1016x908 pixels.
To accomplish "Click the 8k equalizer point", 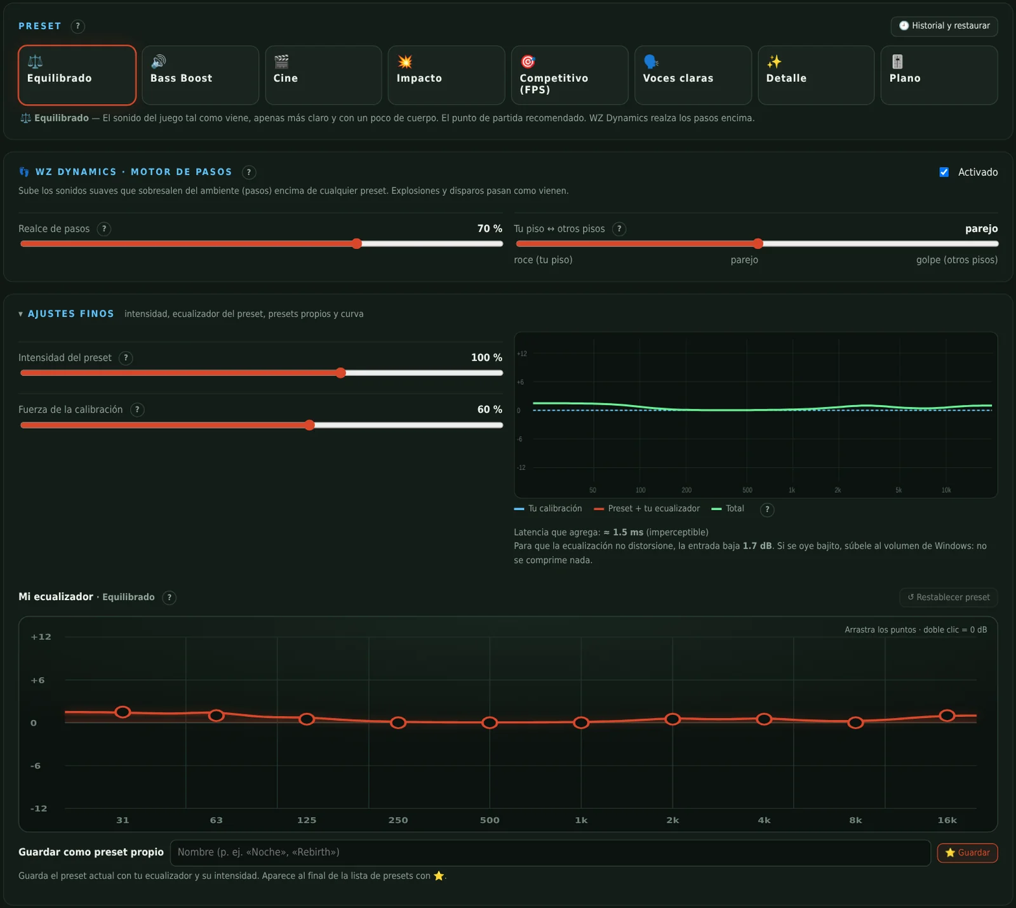I will 855,723.
